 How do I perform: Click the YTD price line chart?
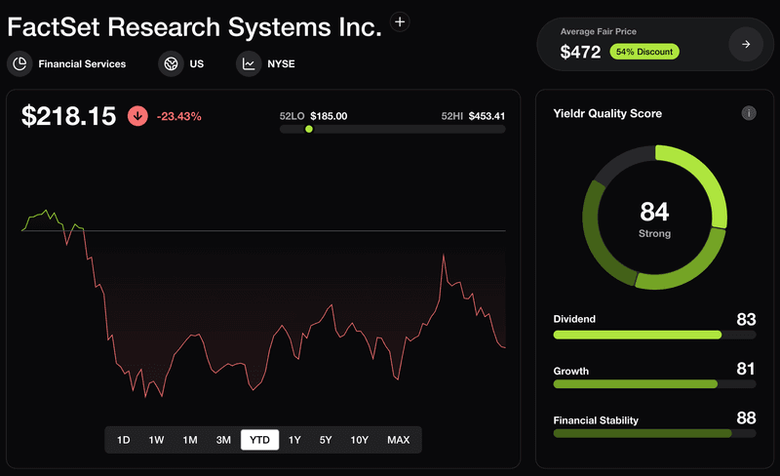(x=263, y=303)
